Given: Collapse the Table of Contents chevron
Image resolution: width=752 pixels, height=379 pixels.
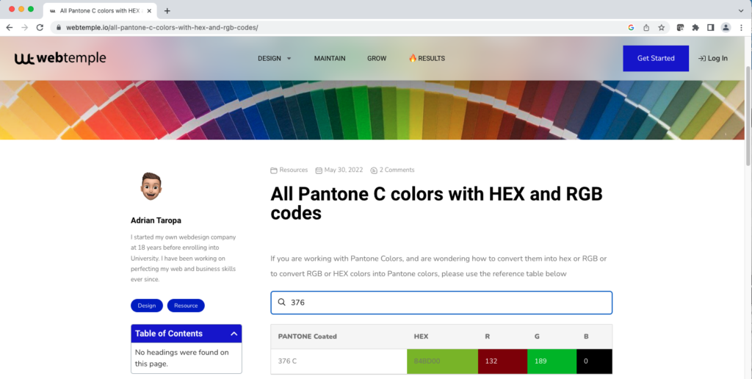Looking at the screenshot, I should click(234, 334).
